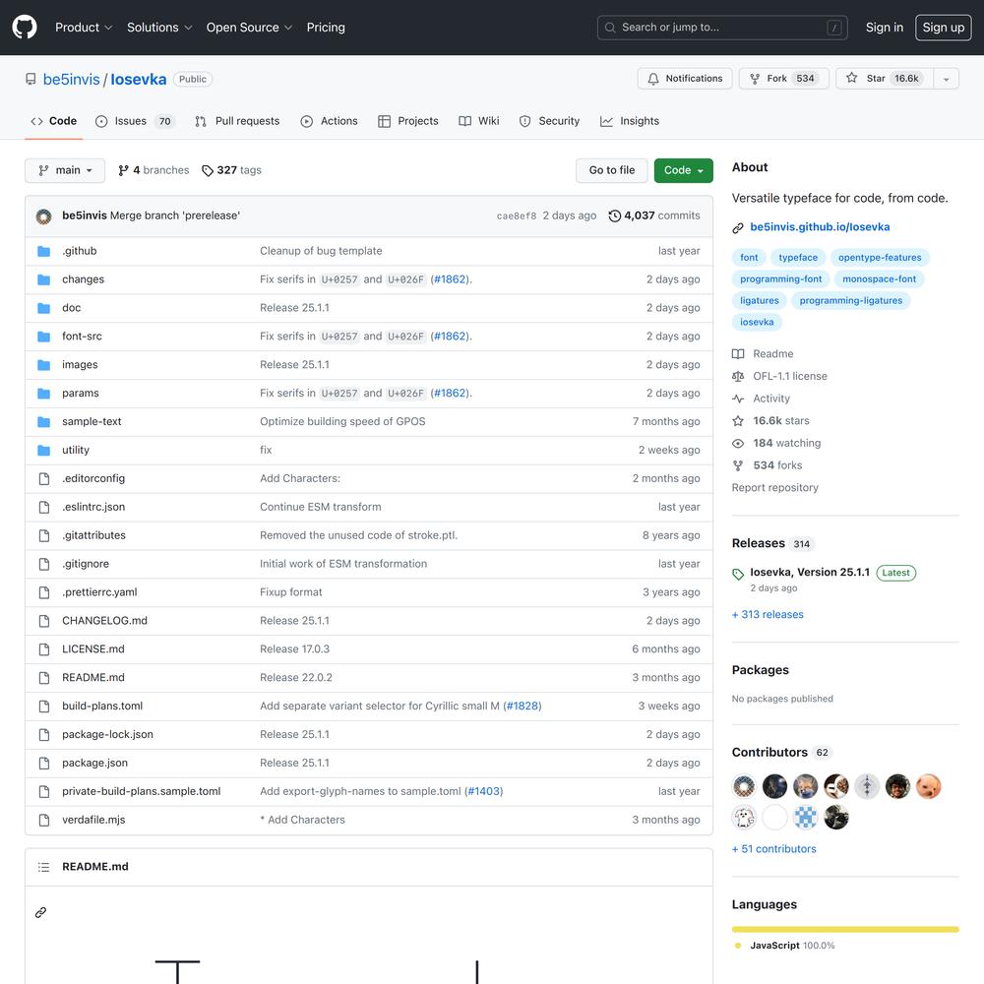The width and height of the screenshot is (984, 984).
Task: Click the star icon in Star button
Action: [x=851, y=78]
